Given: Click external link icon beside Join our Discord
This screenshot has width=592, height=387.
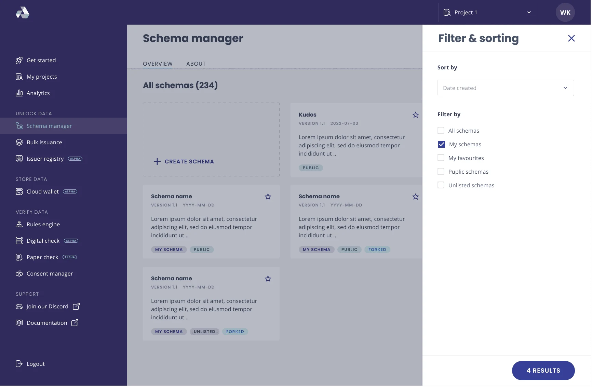Looking at the screenshot, I should click(76, 306).
